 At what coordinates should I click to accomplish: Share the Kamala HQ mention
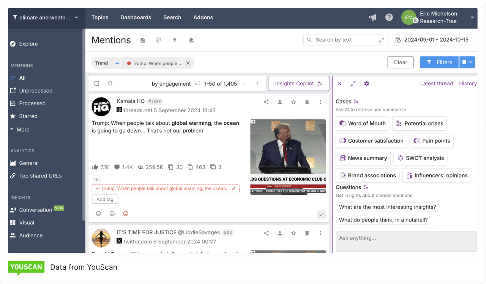tap(266, 102)
